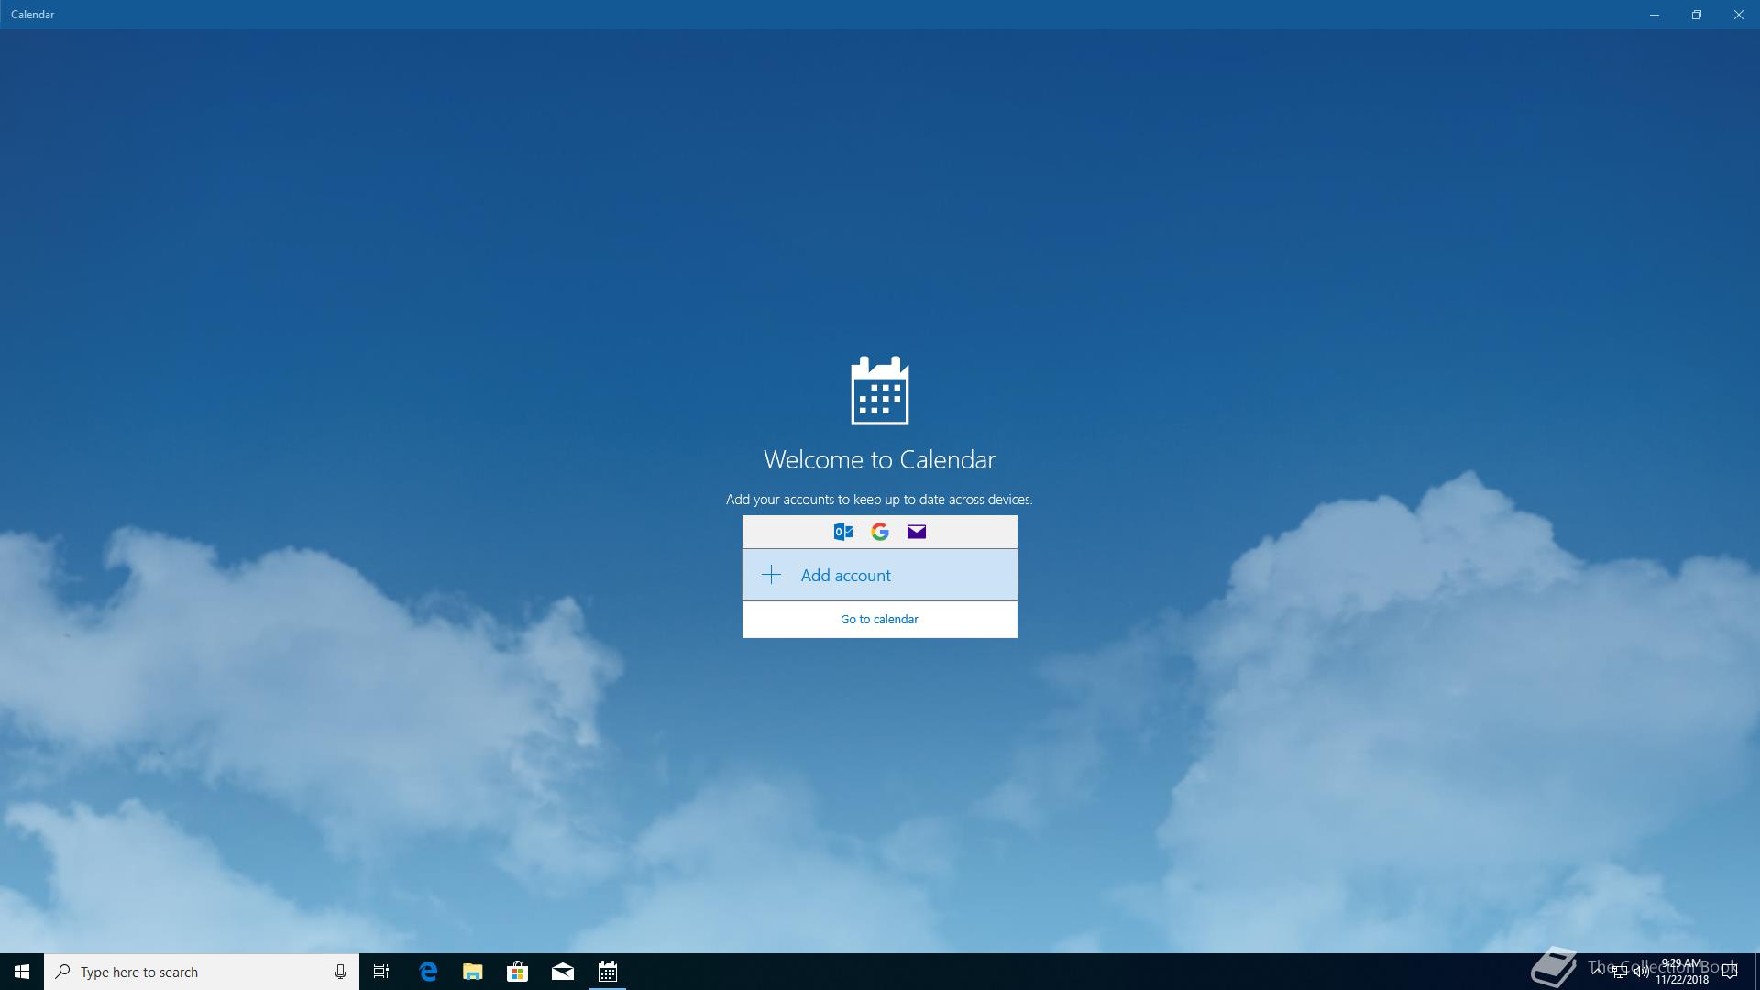Open Task View from the taskbar

click(381, 972)
